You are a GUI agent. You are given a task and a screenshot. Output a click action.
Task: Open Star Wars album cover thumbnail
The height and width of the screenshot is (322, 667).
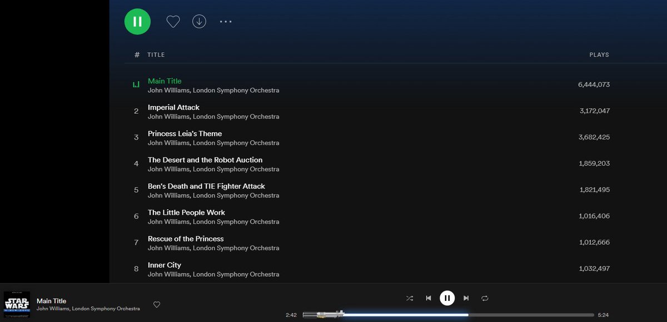click(17, 305)
